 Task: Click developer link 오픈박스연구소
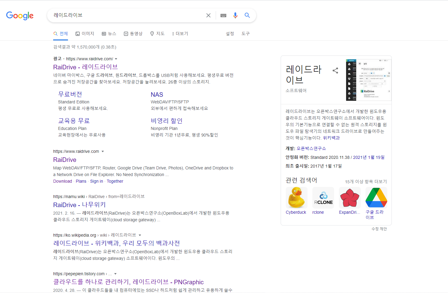click(x=311, y=148)
